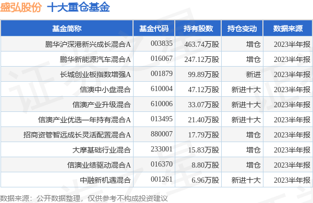Click the 十大重仓基金 heading
The image size is (313, 203).
point(78,7)
